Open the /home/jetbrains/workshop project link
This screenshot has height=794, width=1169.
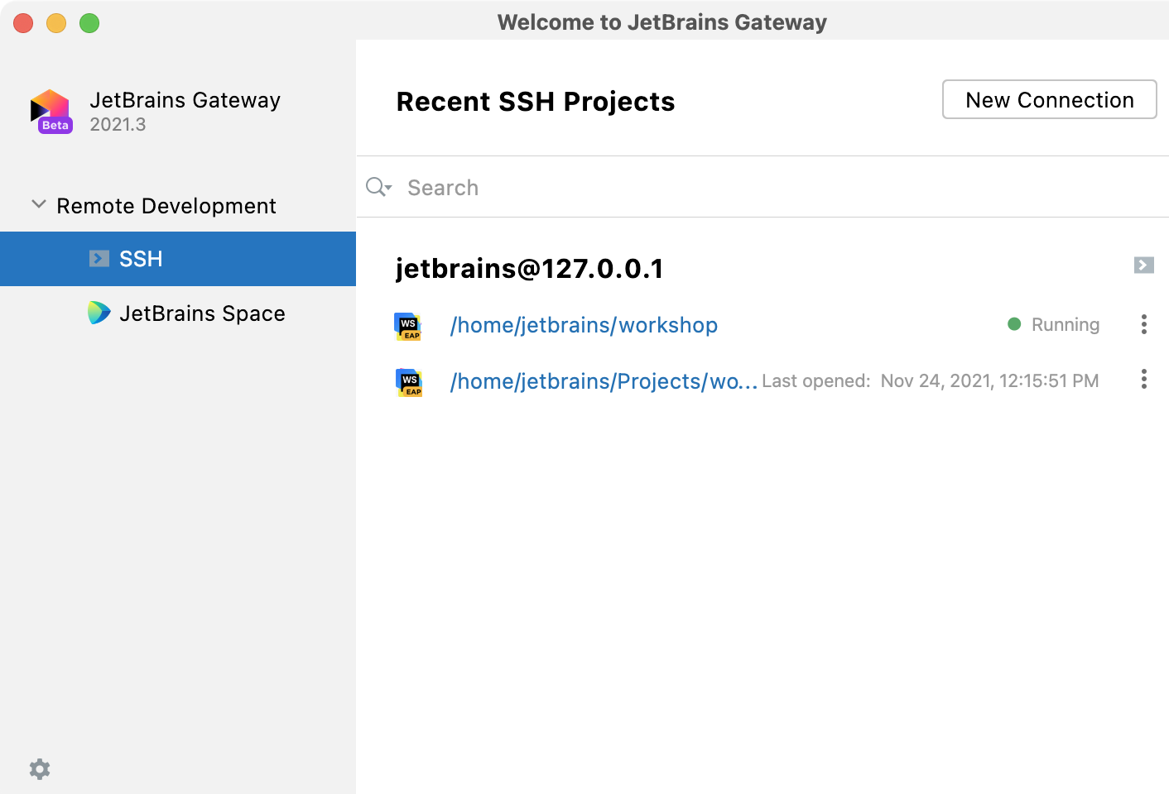tap(584, 325)
